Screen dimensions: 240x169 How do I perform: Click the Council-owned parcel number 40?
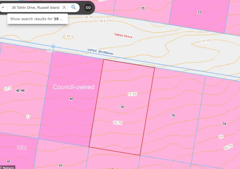pyautogui.click(x=71, y=99)
